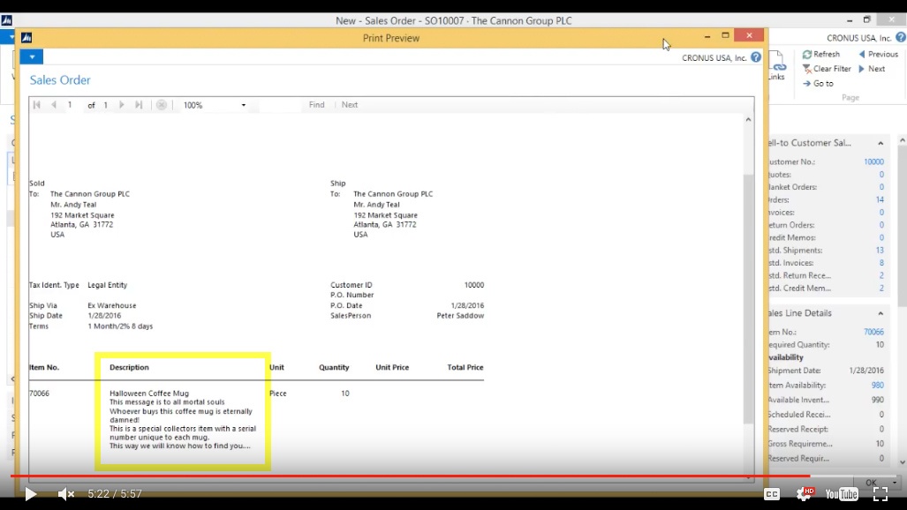
Task: Click Ex Warehouse ship via value
Action: 111,305
